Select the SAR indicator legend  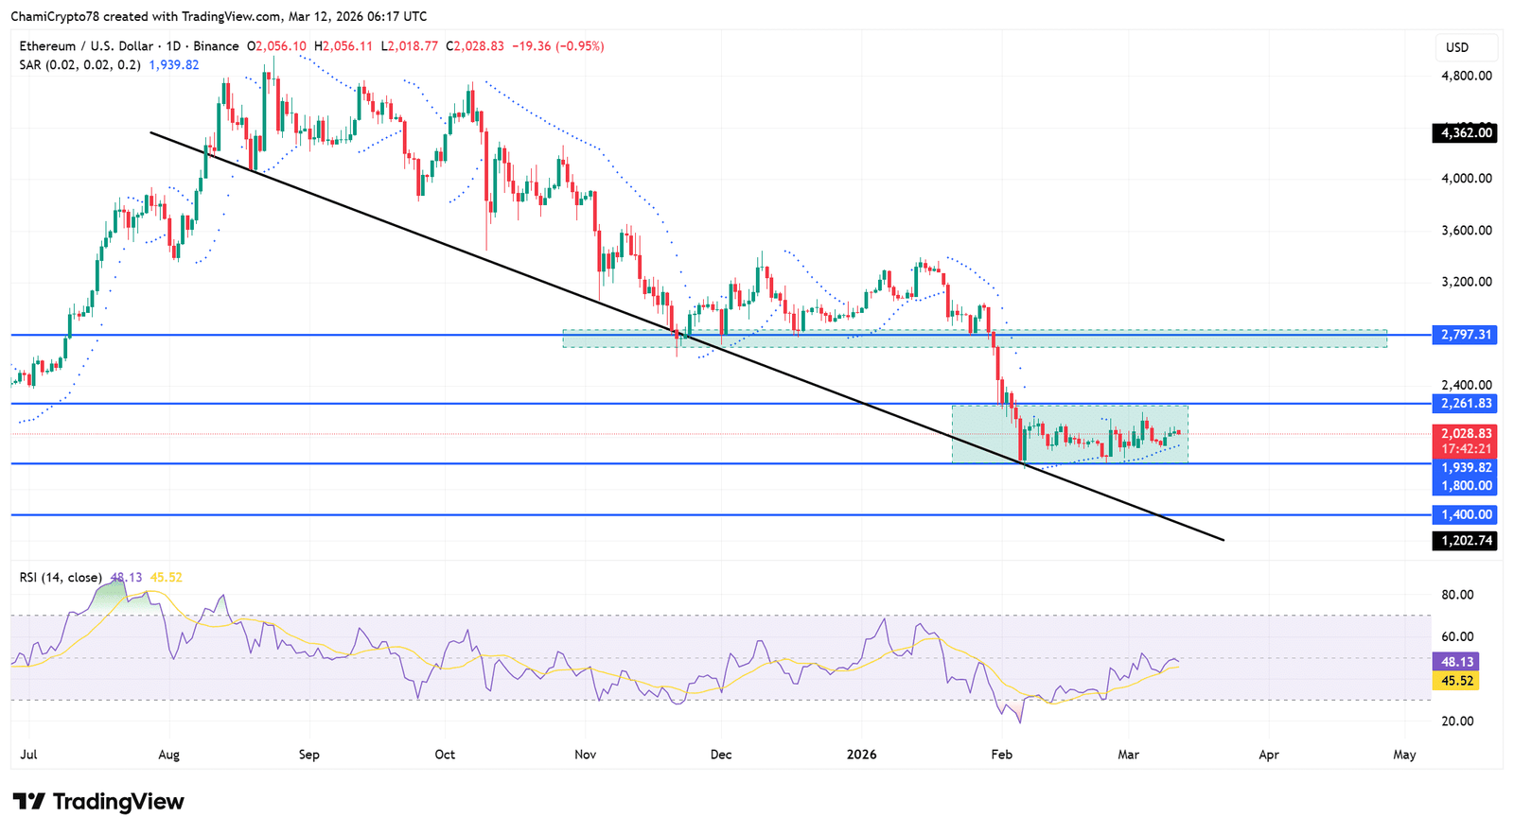pos(79,65)
